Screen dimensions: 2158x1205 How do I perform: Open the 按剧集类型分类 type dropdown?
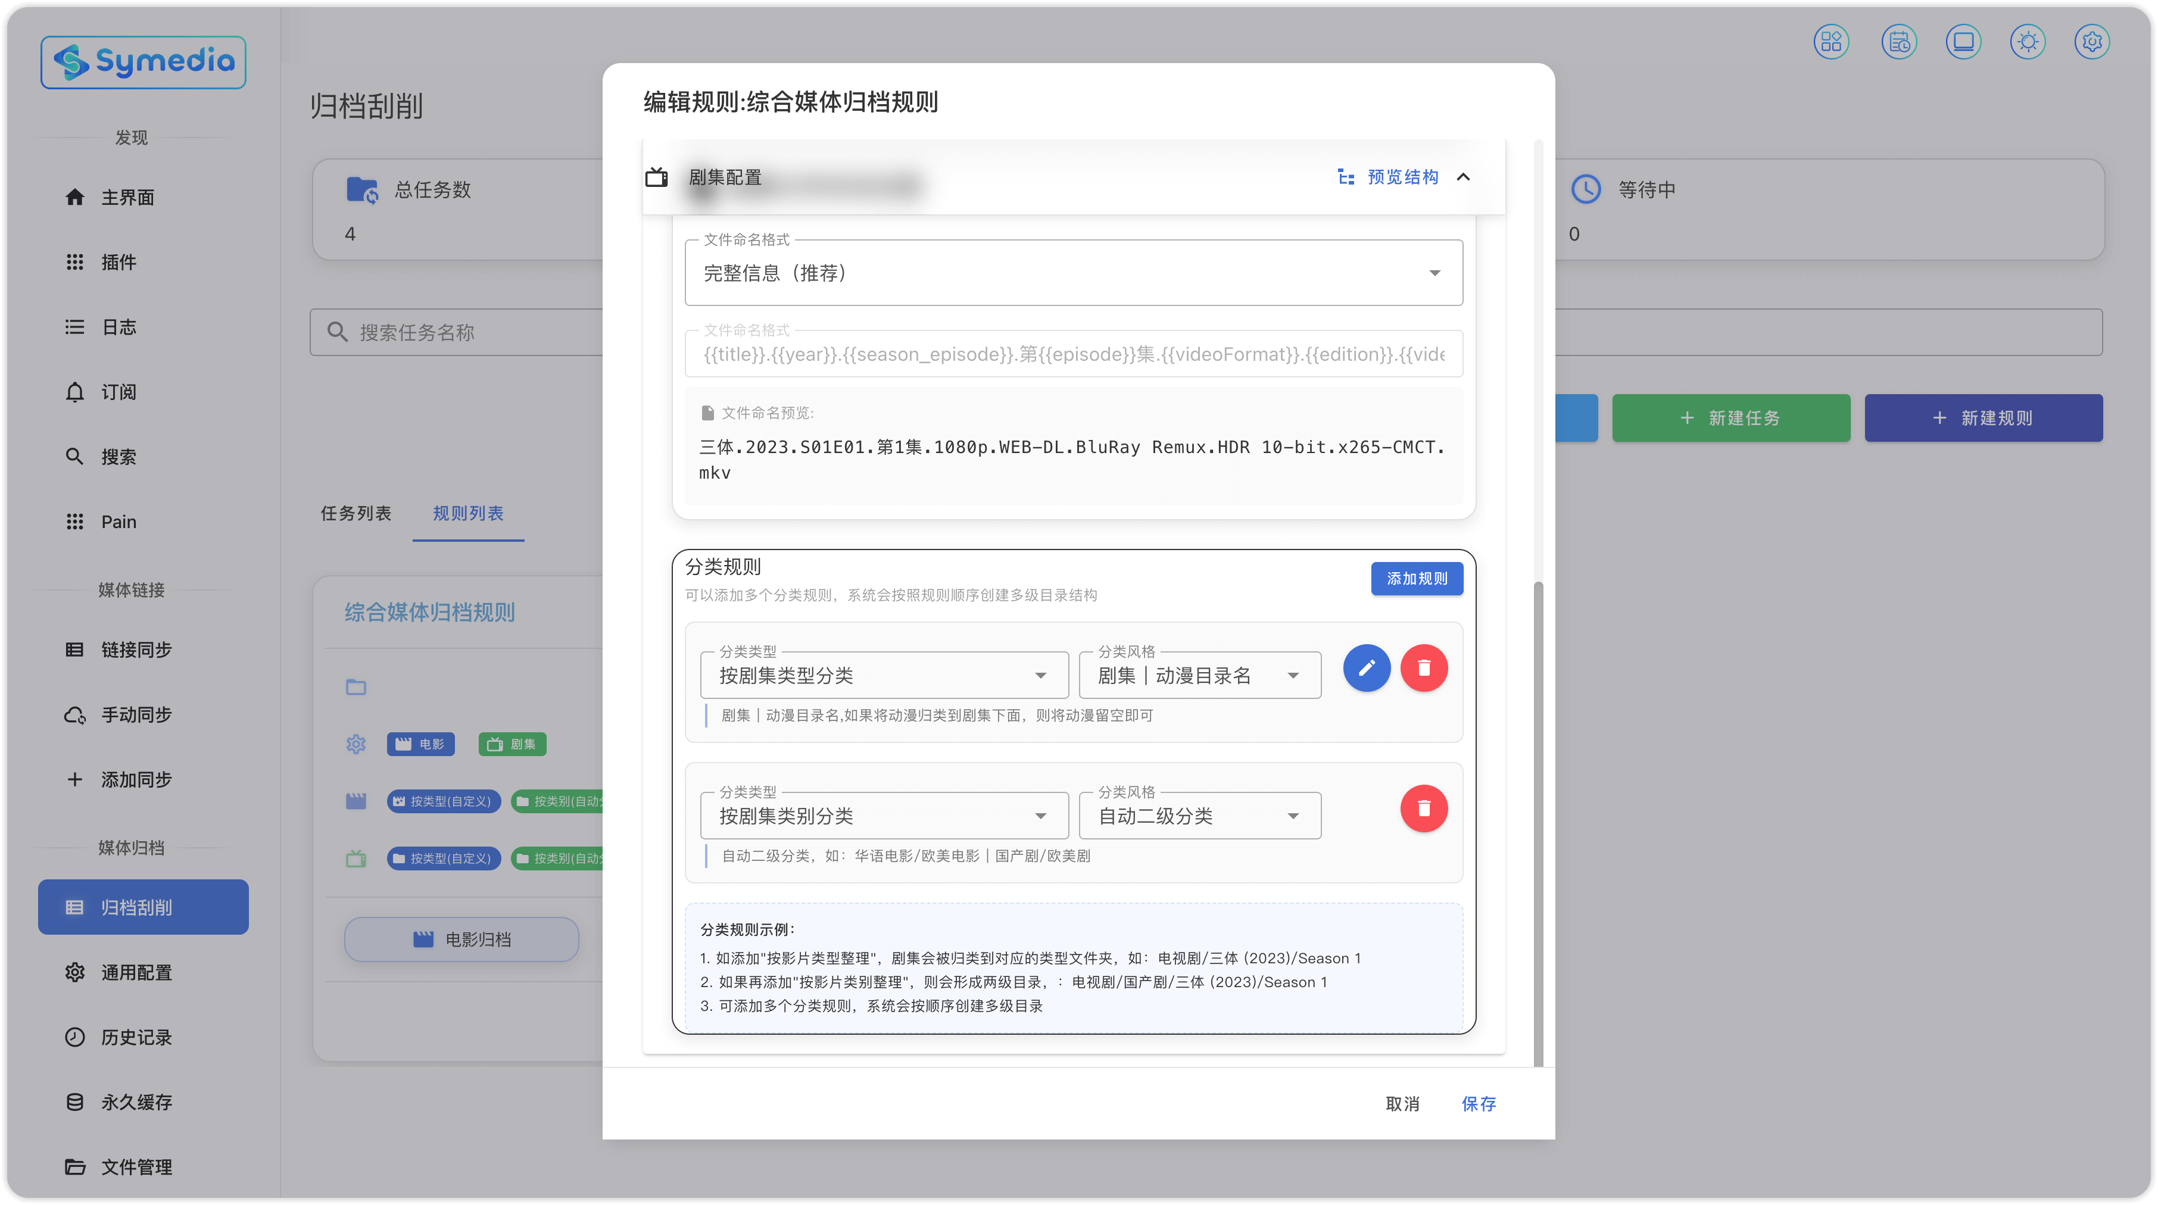(x=884, y=676)
